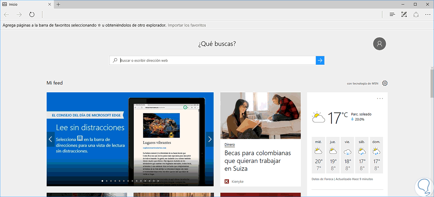Image resolution: width=434 pixels, height=197 pixels.
Task: Click the 20.0% precipitation value
Action: point(360,119)
